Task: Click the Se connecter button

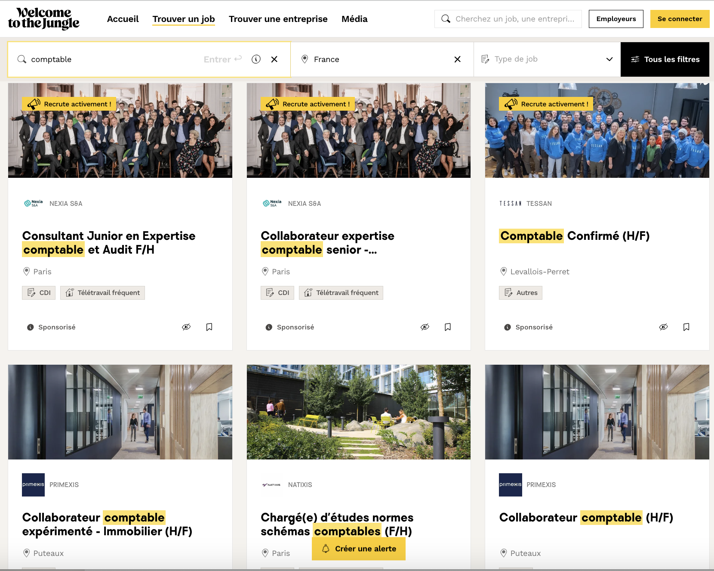Action: coord(679,19)
